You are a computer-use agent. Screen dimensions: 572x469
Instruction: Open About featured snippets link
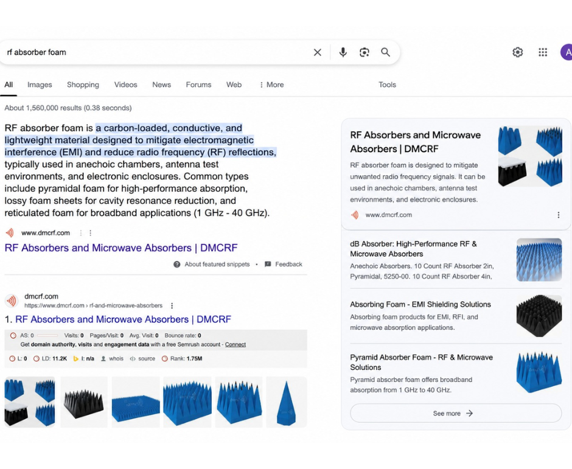pos(217,265)
